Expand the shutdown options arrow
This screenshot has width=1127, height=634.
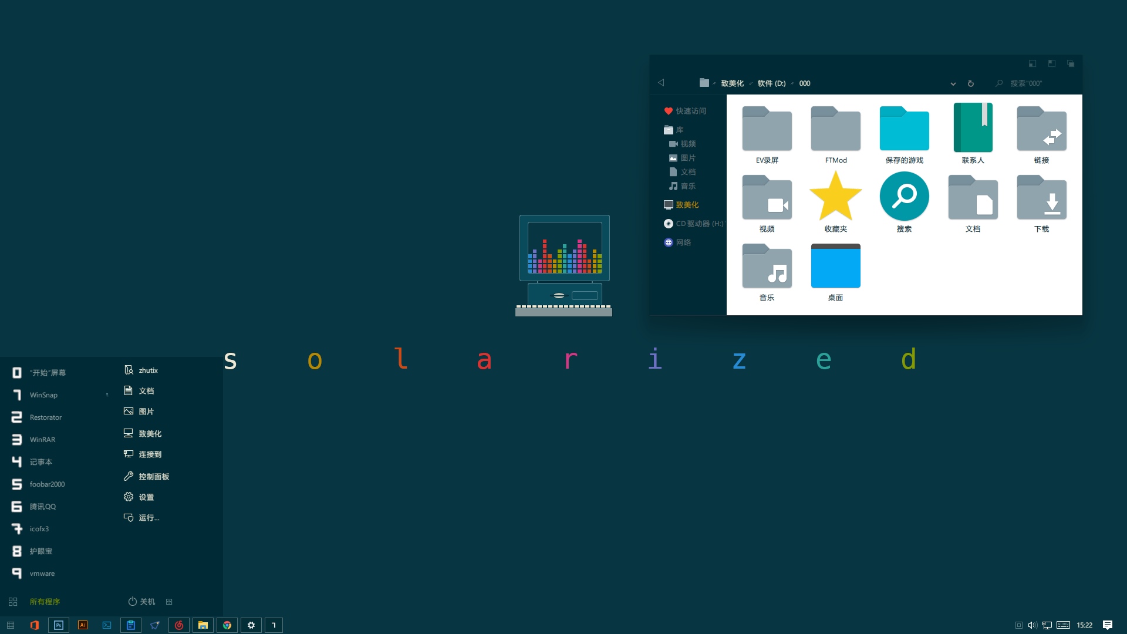(169, 602)
